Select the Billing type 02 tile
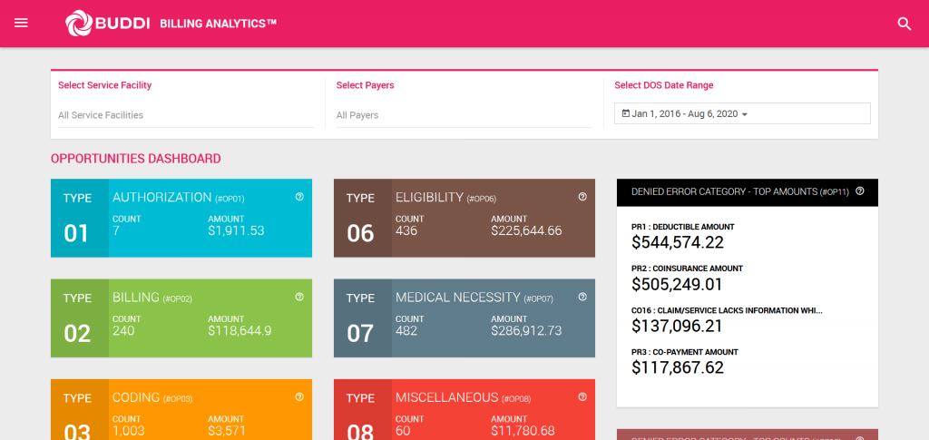This screenshot has width=929, height=440. point(181,318)
